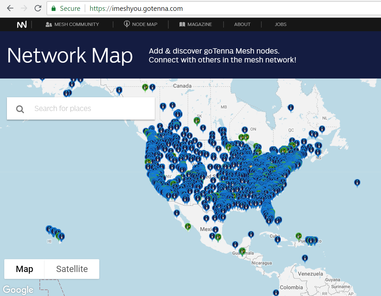Open the Node Map page
The image size is (381, 296).
[x=140, y=24]
